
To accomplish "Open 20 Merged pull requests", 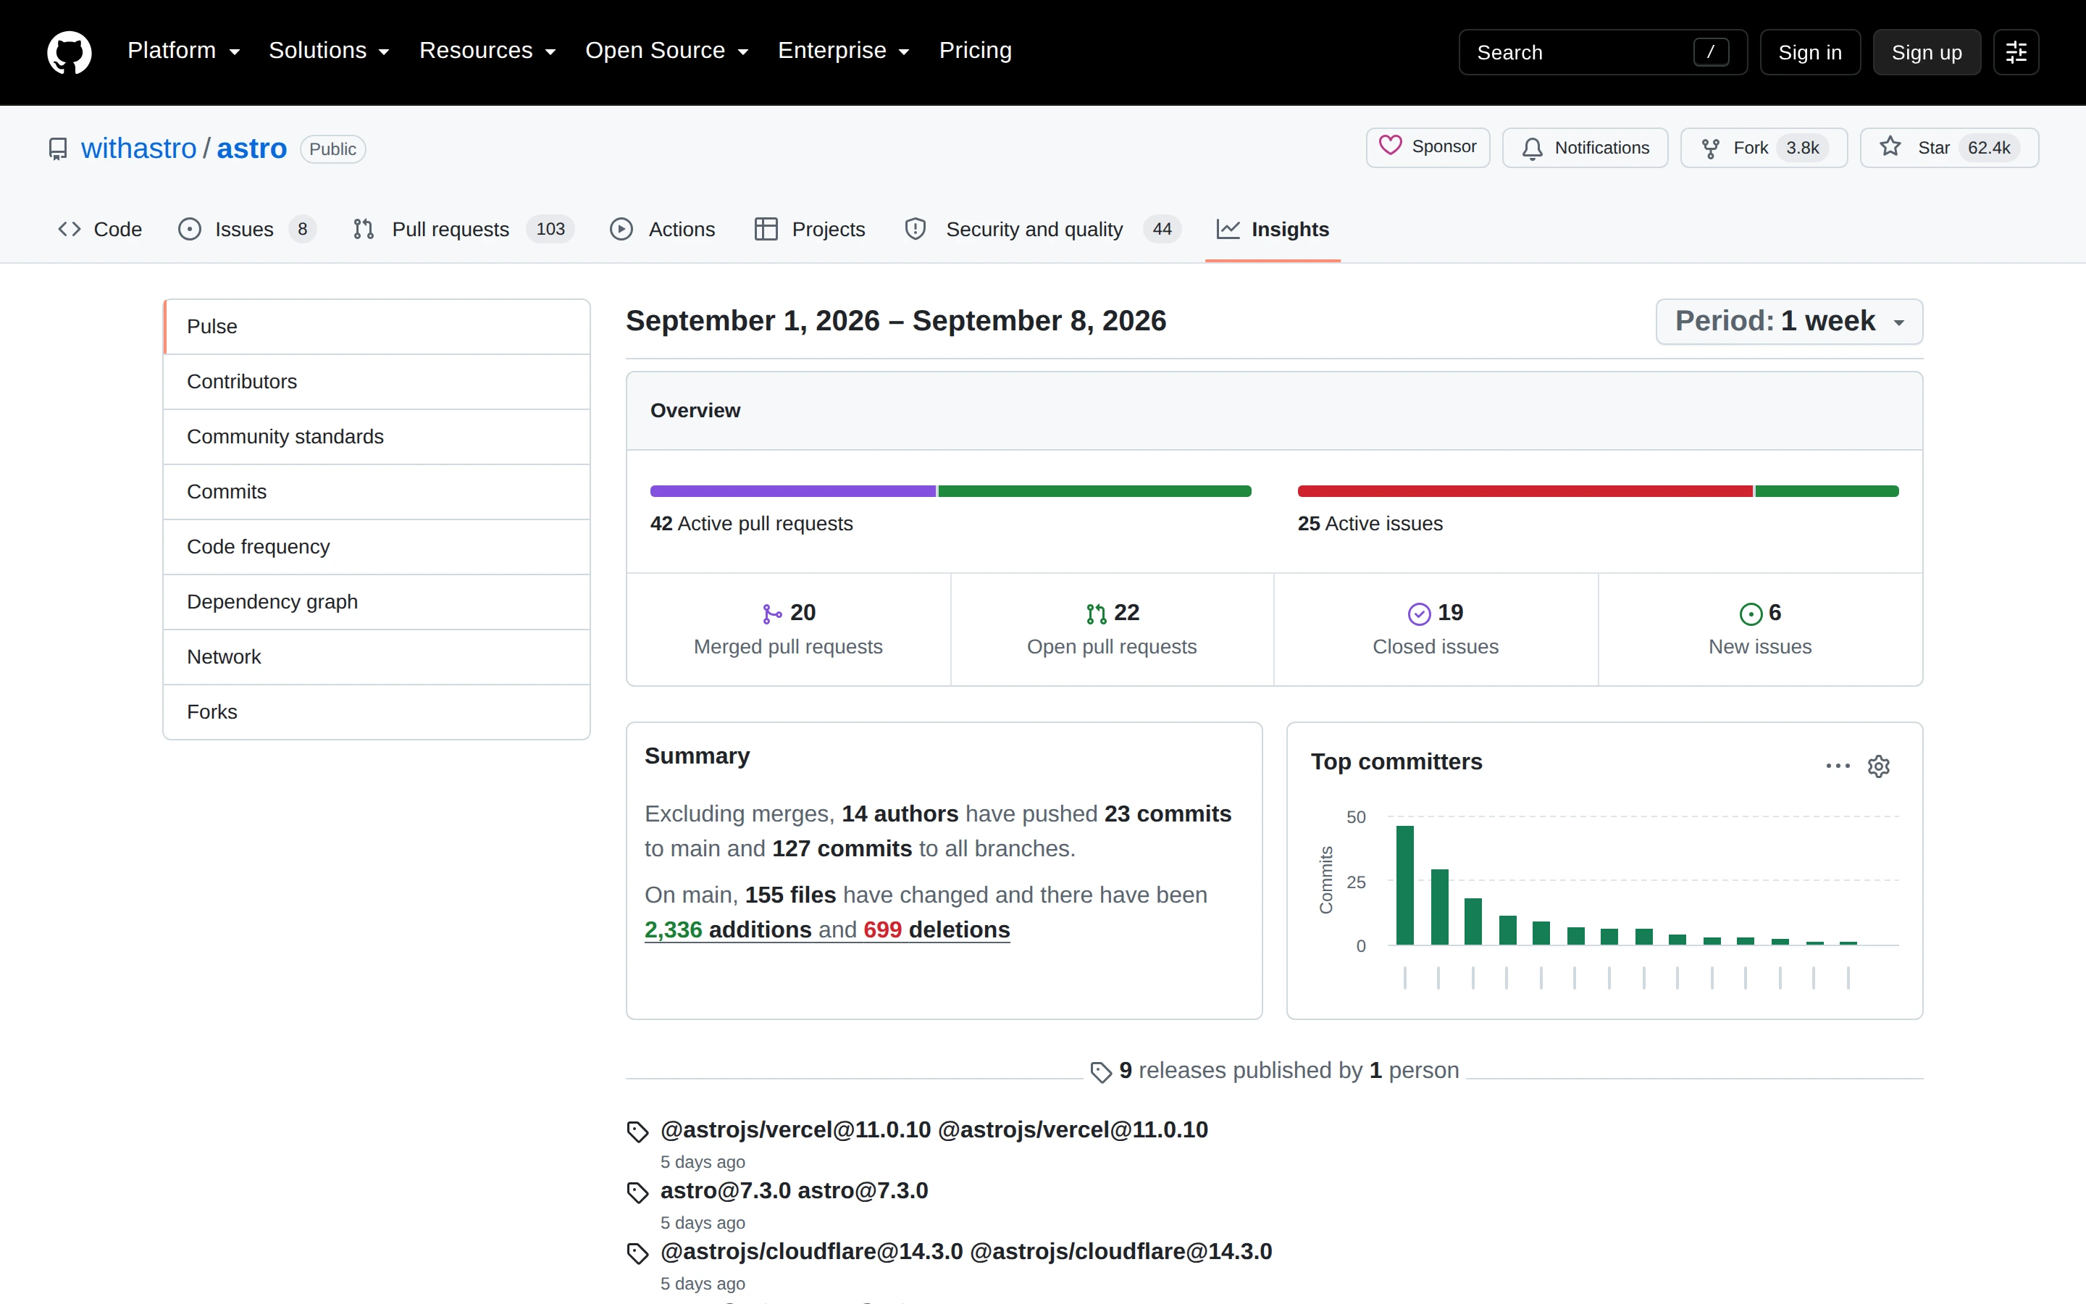I will click(788, 630).
